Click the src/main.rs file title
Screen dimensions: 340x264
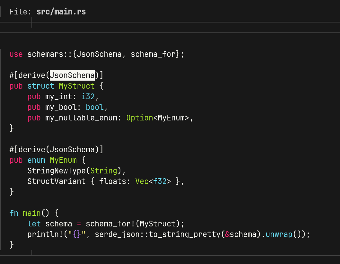point(61,11)
